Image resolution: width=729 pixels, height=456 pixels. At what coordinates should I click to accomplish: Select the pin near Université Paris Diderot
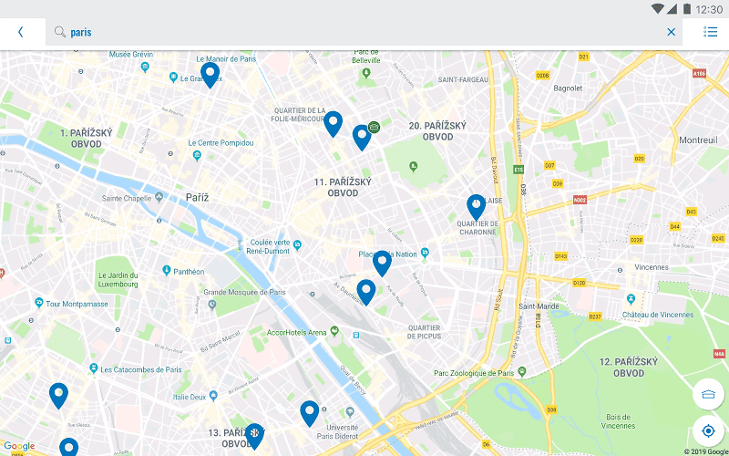(x=310, y=413)
